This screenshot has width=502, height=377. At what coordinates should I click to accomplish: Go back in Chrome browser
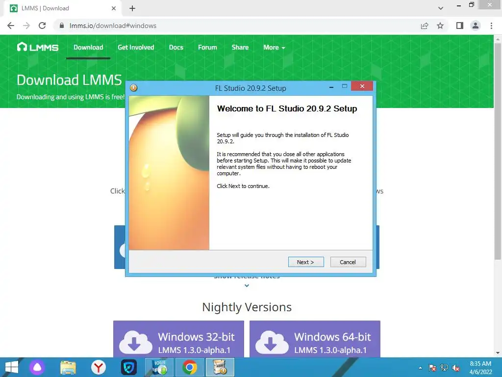click(x=11, y=26)
